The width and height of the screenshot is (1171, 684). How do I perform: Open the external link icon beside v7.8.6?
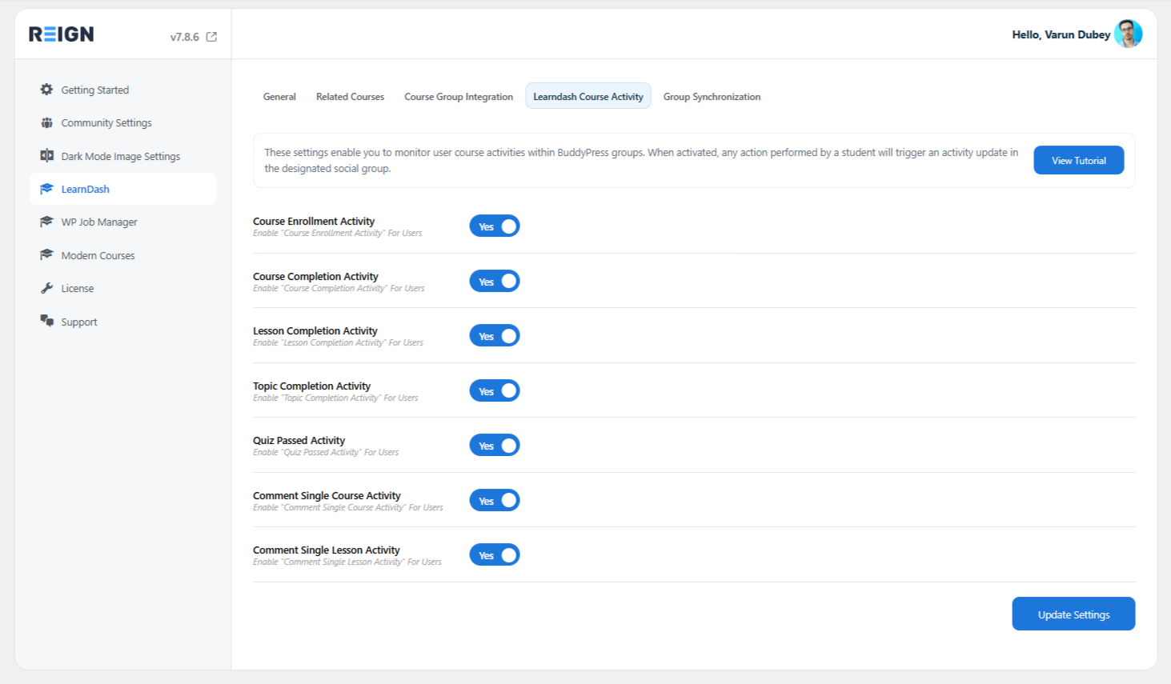(211, 37)
